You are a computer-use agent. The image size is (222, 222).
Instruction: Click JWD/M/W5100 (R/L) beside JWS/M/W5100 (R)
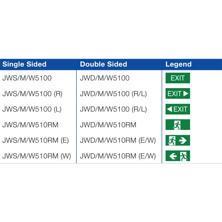coord(113,94)
